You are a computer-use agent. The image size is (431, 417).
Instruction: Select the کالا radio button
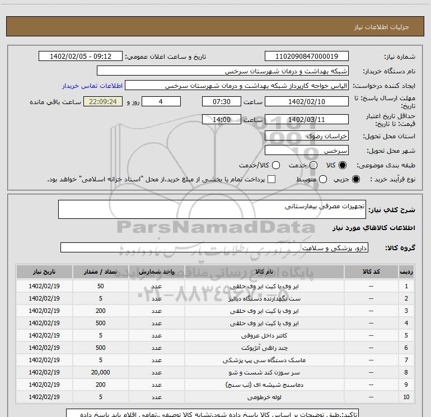click(343, 165)
